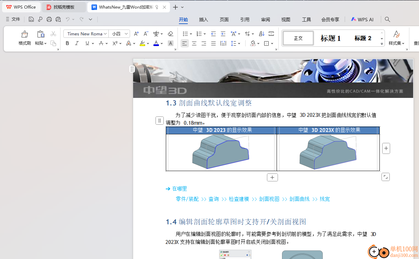Screen dimensions: 419x259
Task: Switch to the 审阅 (Review) tab
Action: pos(266,20)
